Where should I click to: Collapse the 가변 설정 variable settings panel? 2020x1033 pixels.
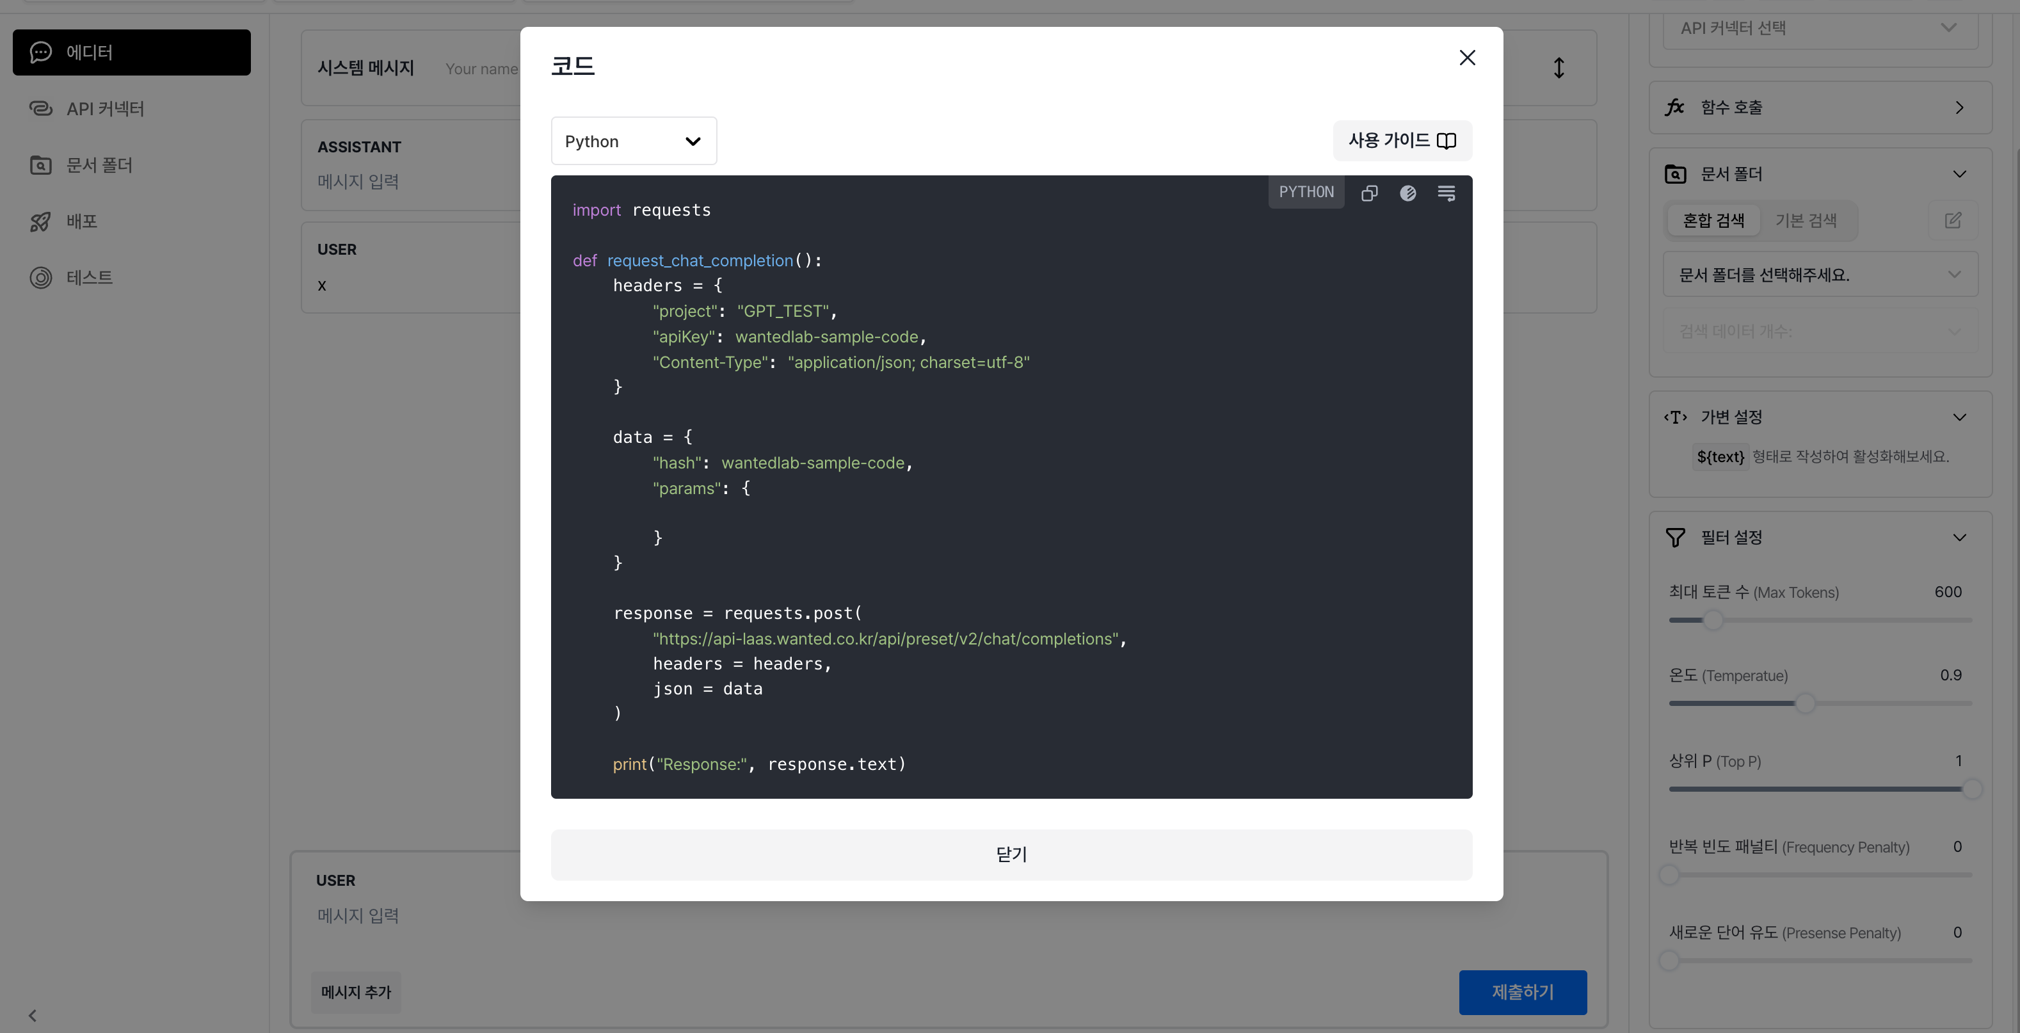pyautogui.click(x=1960, y=417)
